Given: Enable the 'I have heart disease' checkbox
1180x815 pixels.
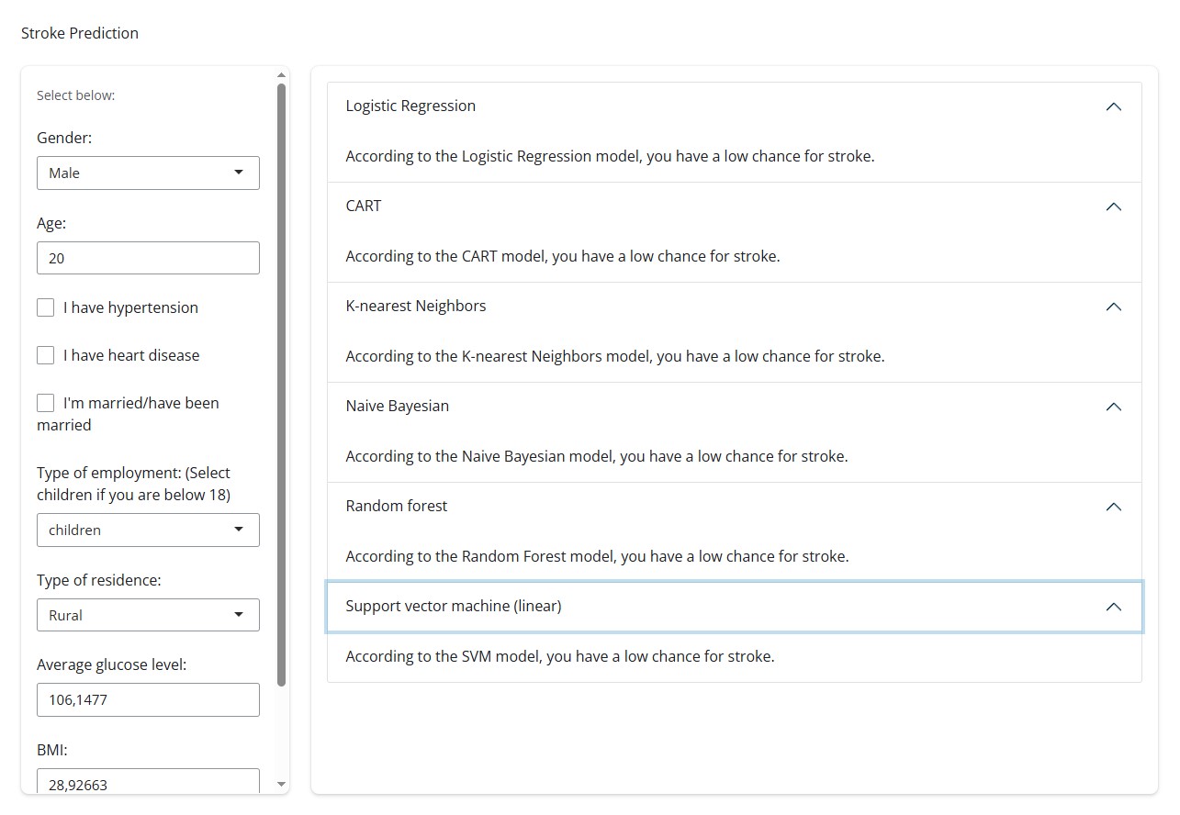Looking at the screenshot, I should 46,355.
